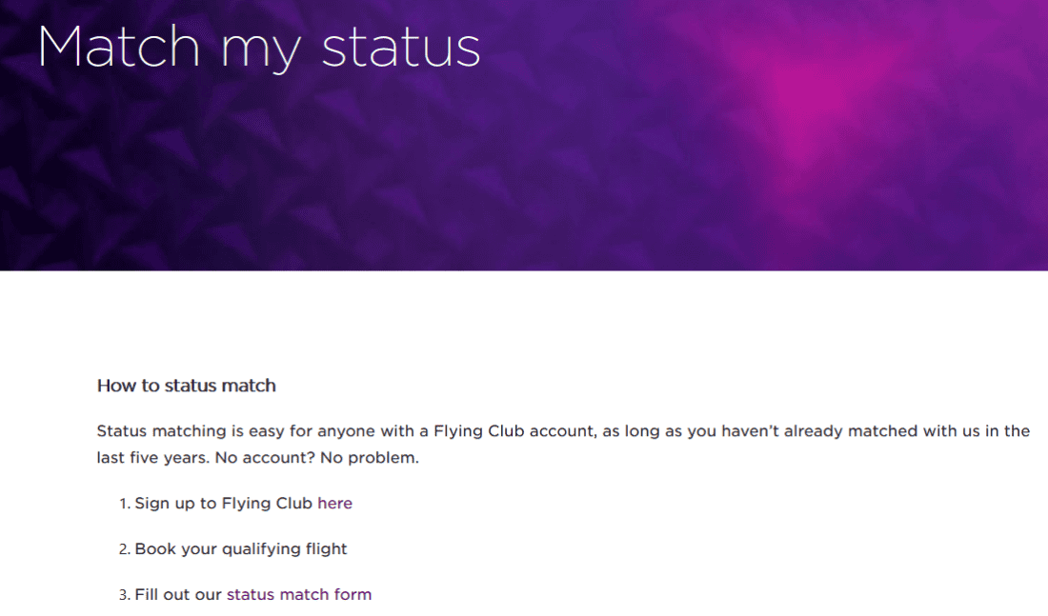1048x616 pixels.
Task: Click the "Match my status" page title
Action: click(x=258, y=46)
